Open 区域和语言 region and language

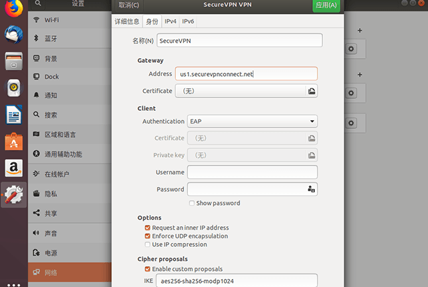[x=70, y=135]
